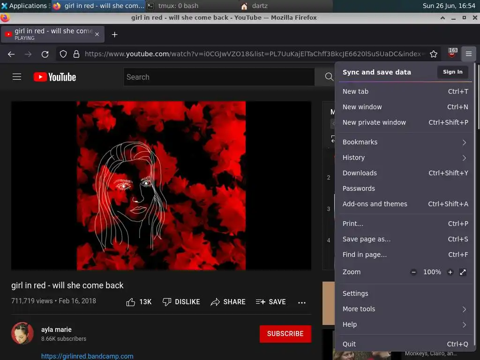Select New tab from the menu
This screenshot has height=360, width=480.
tap(405, 91)
